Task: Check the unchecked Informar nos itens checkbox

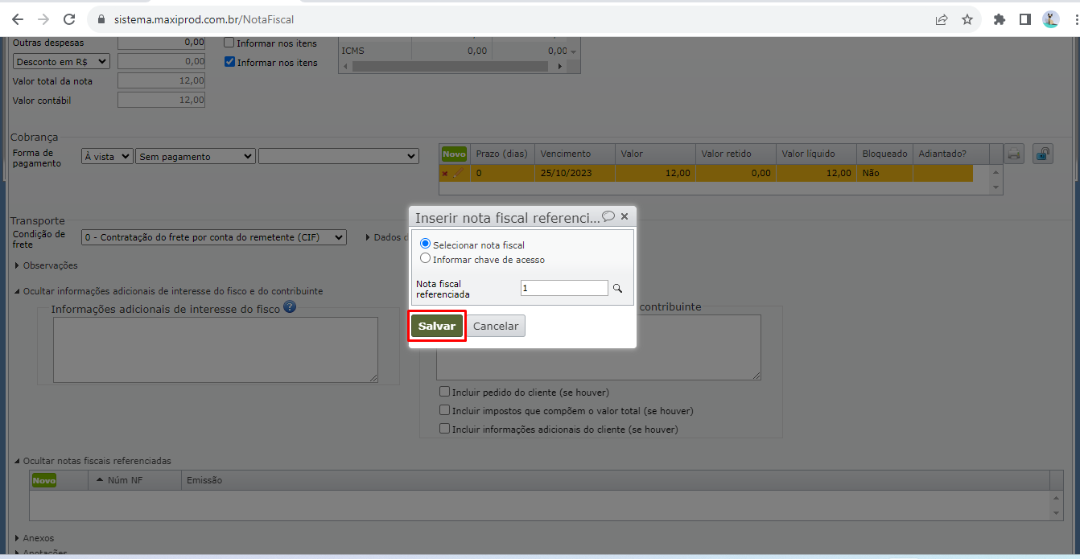Action: coord(229,43)
